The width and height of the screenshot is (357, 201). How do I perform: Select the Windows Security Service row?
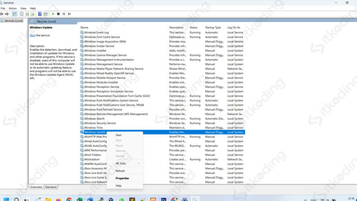pyautogui.click(x=162, y=123)
